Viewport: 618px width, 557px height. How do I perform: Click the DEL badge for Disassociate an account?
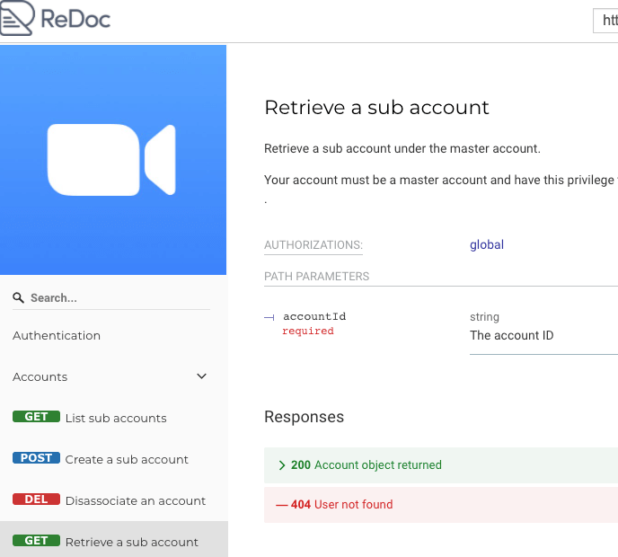(36, 500)
